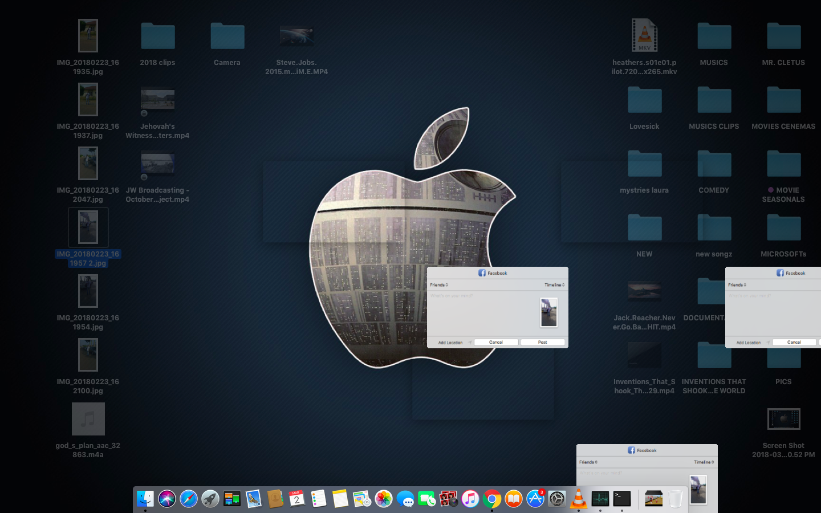The height and width of the screenshot is (513, 821).
Task: Click Post in the Facebook sheet
Action: (542, 342)
